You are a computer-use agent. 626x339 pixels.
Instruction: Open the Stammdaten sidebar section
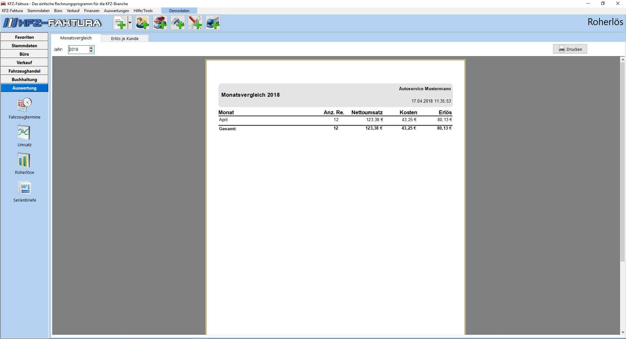(24, 46)
